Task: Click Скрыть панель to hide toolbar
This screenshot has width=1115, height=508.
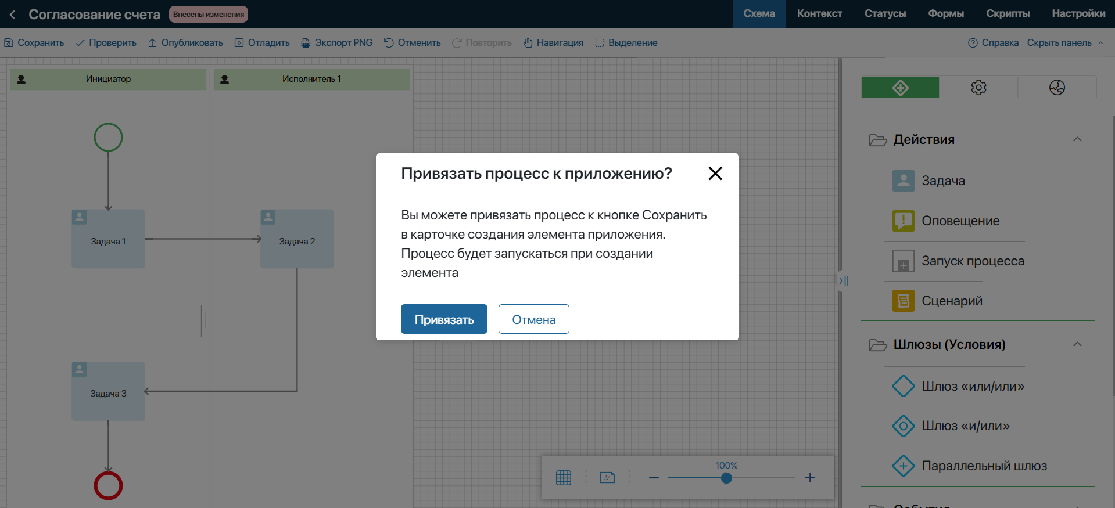Action: [1065, 43]
